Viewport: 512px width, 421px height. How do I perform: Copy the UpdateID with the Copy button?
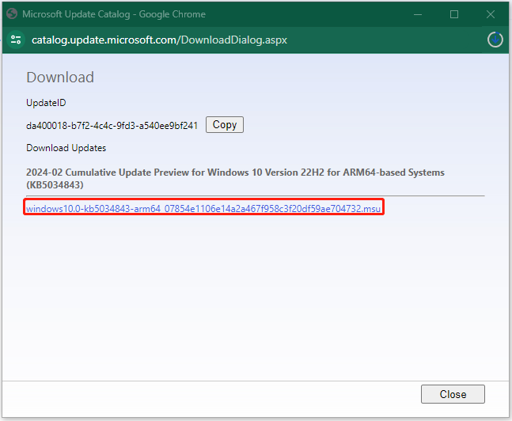tap(224, 124)
